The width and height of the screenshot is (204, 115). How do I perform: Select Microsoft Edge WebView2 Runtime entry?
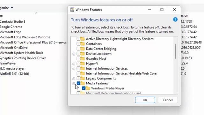pyautogui.click(x=25, y=37)
